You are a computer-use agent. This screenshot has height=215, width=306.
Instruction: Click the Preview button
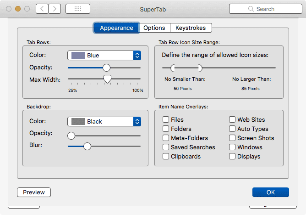(34, 192)
